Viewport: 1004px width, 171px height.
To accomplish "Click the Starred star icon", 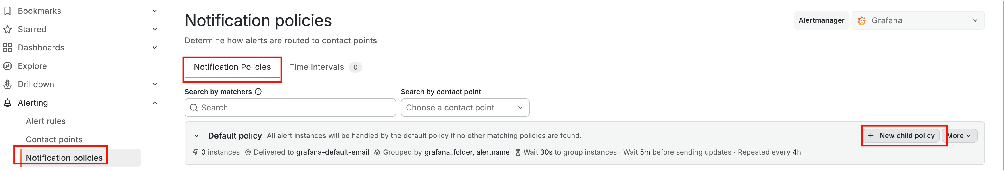I will tap(7, 29).
